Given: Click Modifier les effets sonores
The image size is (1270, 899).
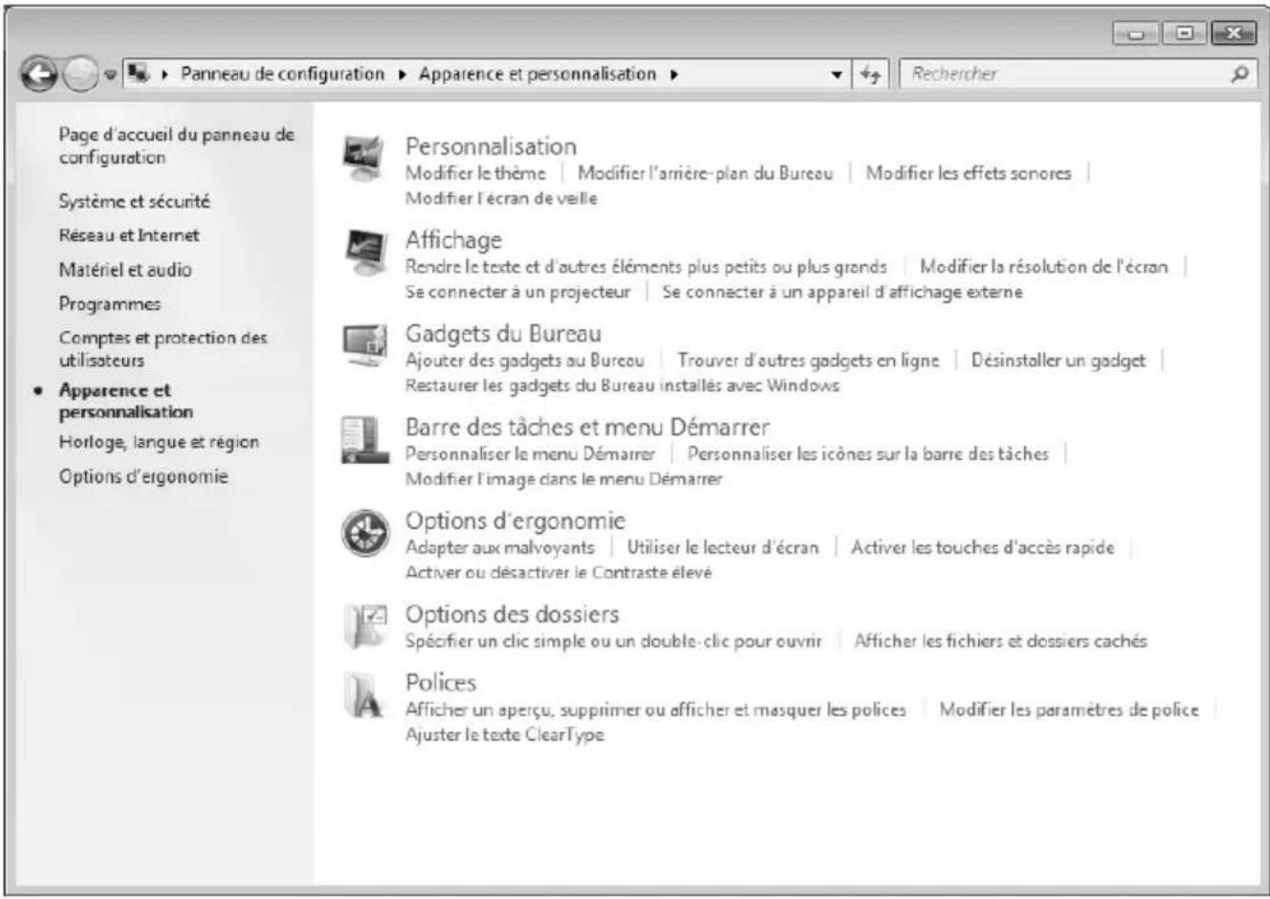Looking at the screenshot, I should click(968, 173).
